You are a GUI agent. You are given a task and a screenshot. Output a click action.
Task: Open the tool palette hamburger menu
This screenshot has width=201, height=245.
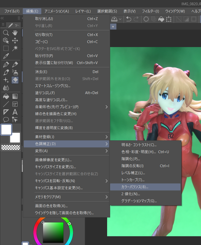coord(3,25)
